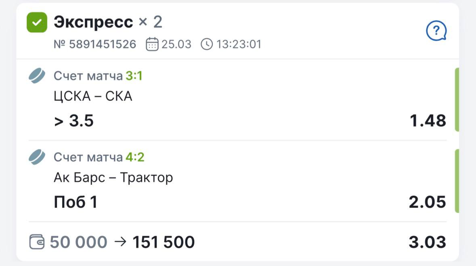Click the total odds 3.03

click(427, 242)
